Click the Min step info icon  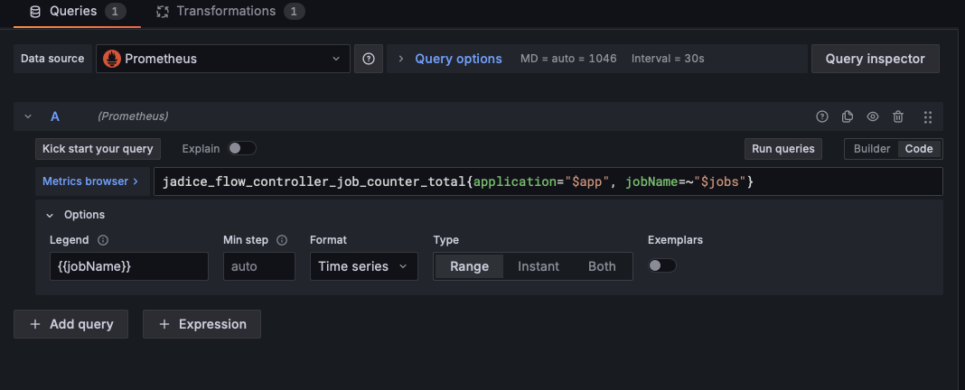coord(282,240)
